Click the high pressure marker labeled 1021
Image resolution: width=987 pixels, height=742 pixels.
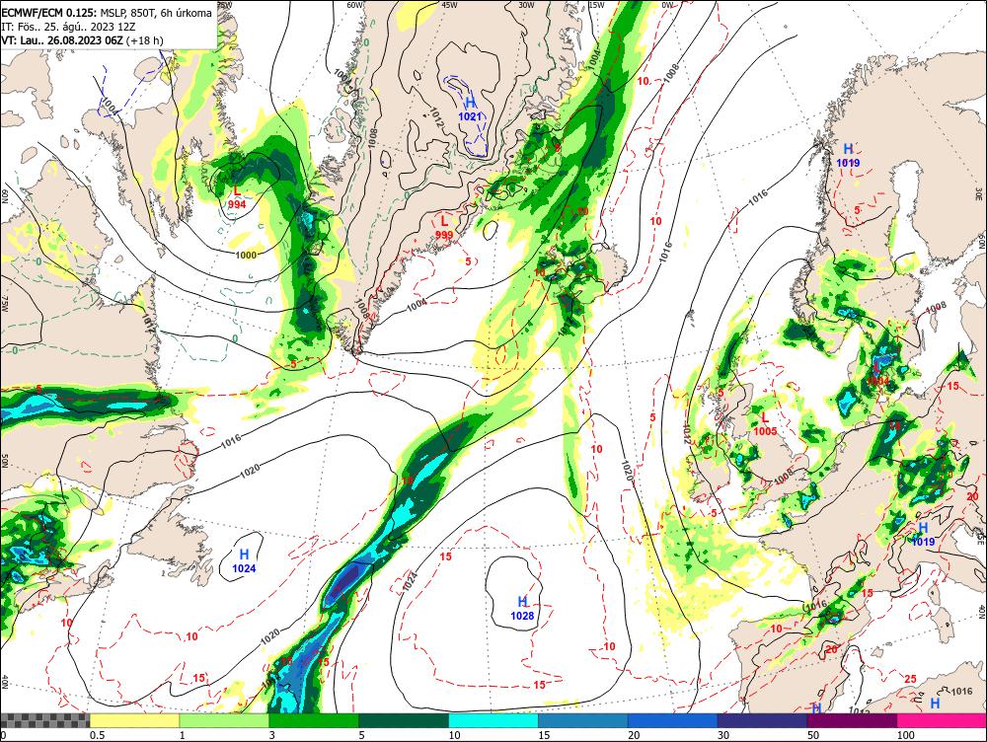click(470, 109)
